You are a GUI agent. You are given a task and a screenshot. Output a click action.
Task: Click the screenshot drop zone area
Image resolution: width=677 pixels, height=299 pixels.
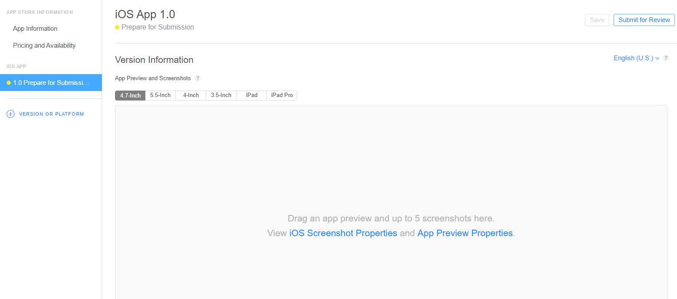pos(391,173)
